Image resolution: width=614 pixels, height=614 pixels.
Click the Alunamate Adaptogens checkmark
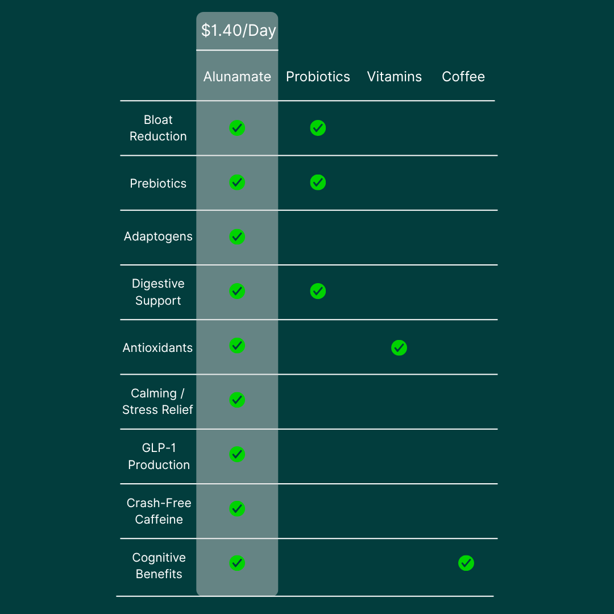pos(237,237)
